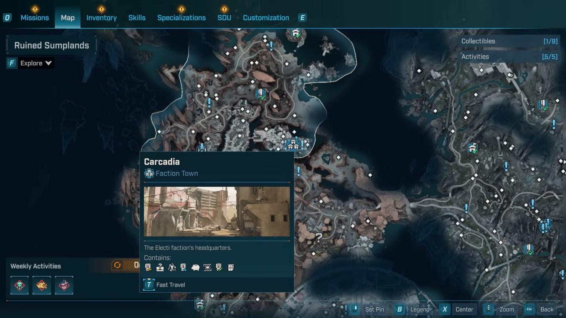Select the green skull weekly activity

(19, 285)
